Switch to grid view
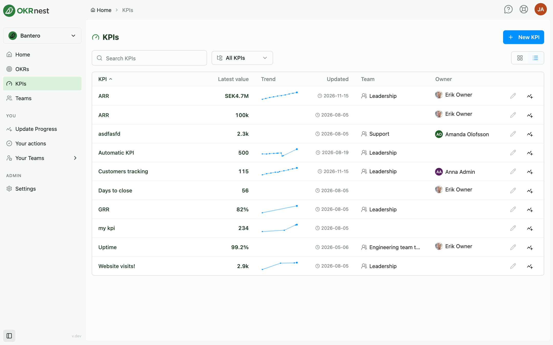The image size is (553, 345). coord(520,58)
